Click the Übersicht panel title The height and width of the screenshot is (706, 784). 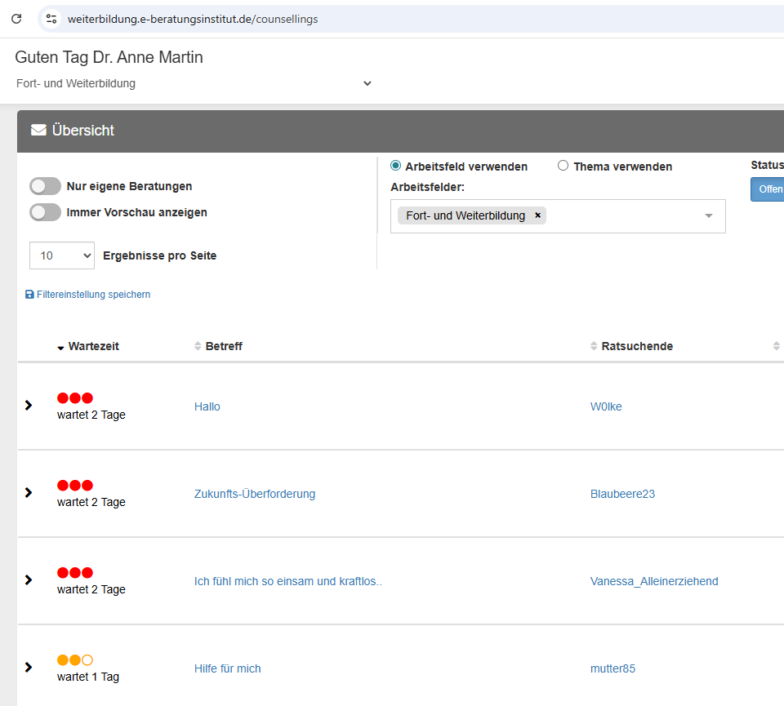[x=83, y=131]
